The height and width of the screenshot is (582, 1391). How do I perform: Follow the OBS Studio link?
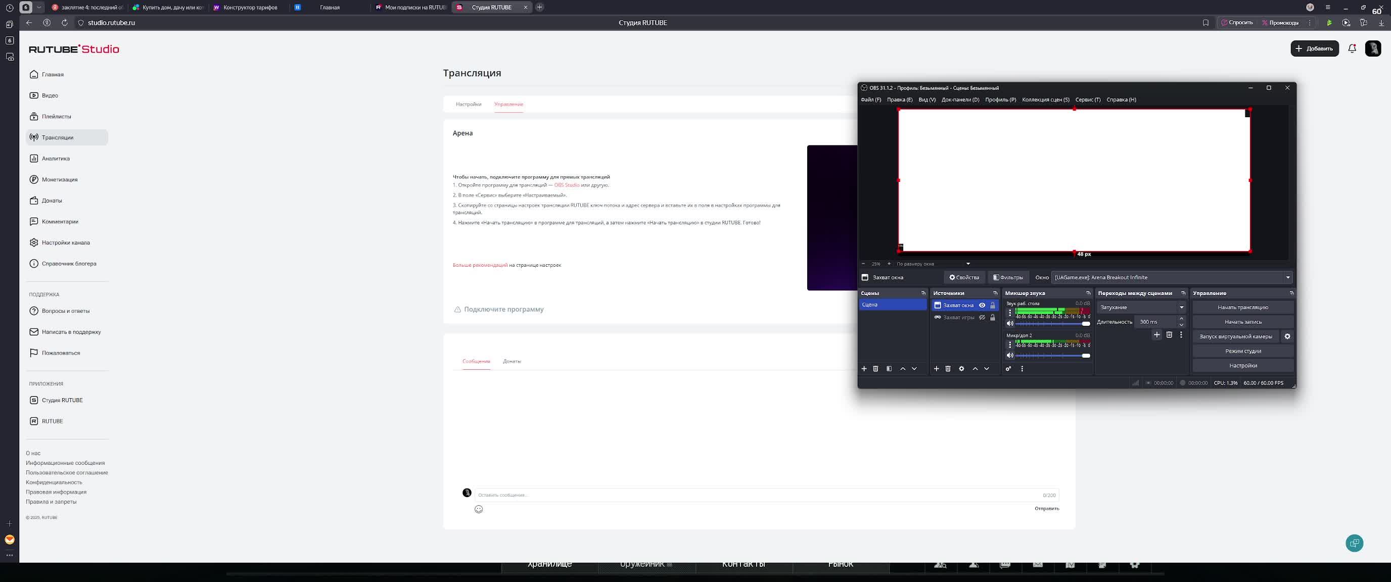point(567,185)
